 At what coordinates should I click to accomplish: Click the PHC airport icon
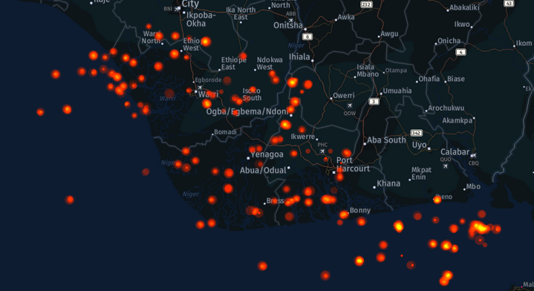tap(322, 151)
